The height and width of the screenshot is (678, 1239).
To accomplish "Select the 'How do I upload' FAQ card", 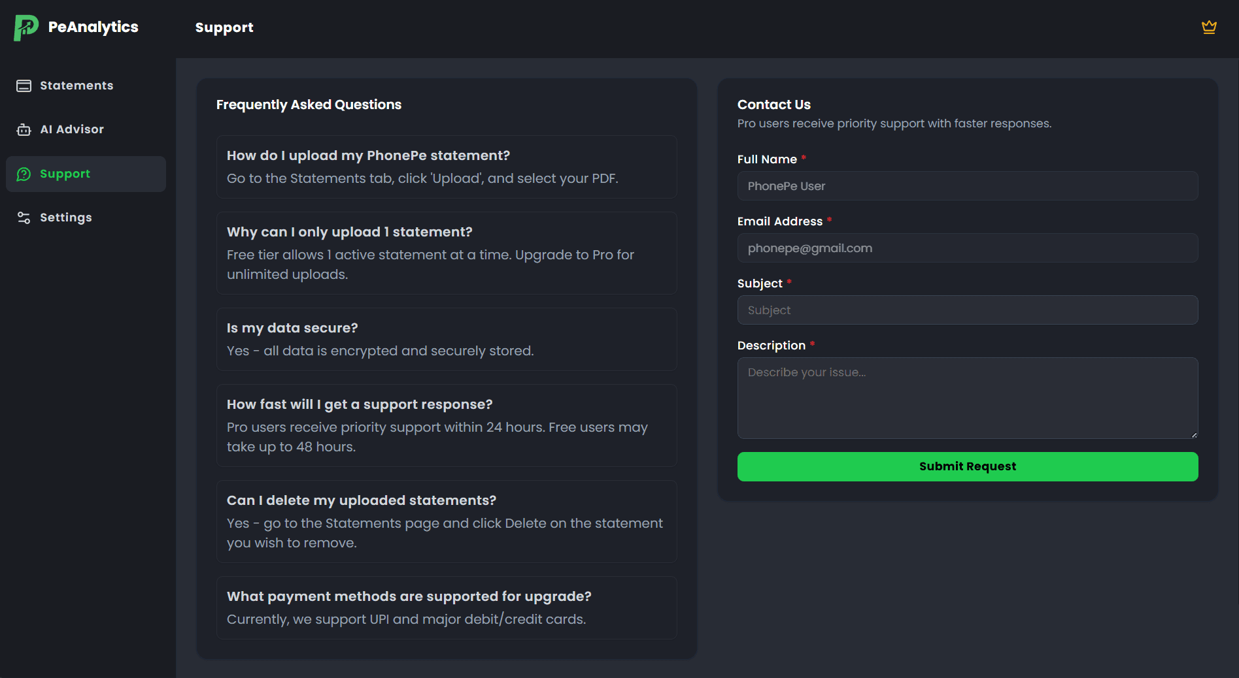I will tap(447, 167).
